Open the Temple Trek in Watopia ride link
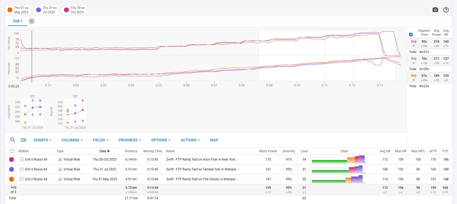Screen dimensions: 457x204 [x=201, y=169]
